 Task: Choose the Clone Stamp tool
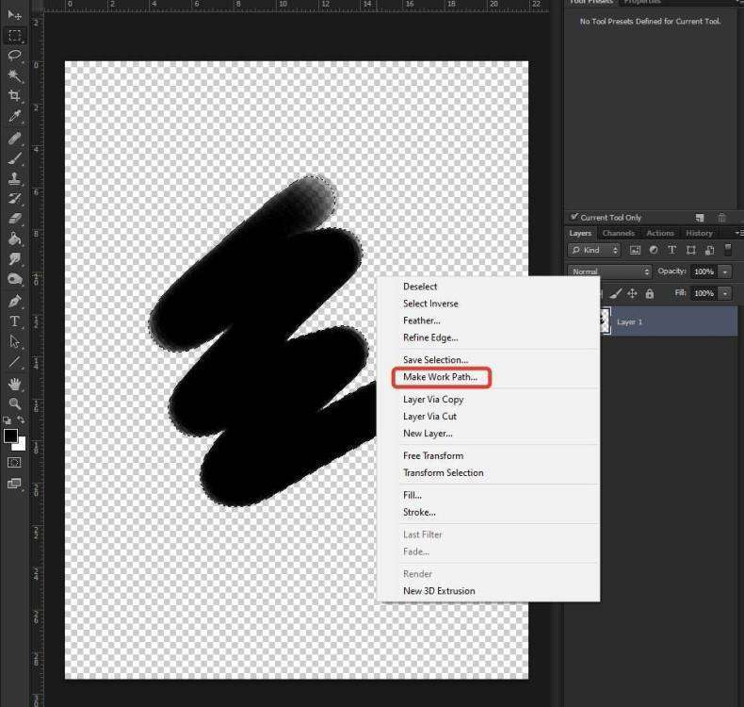(14, 178)
